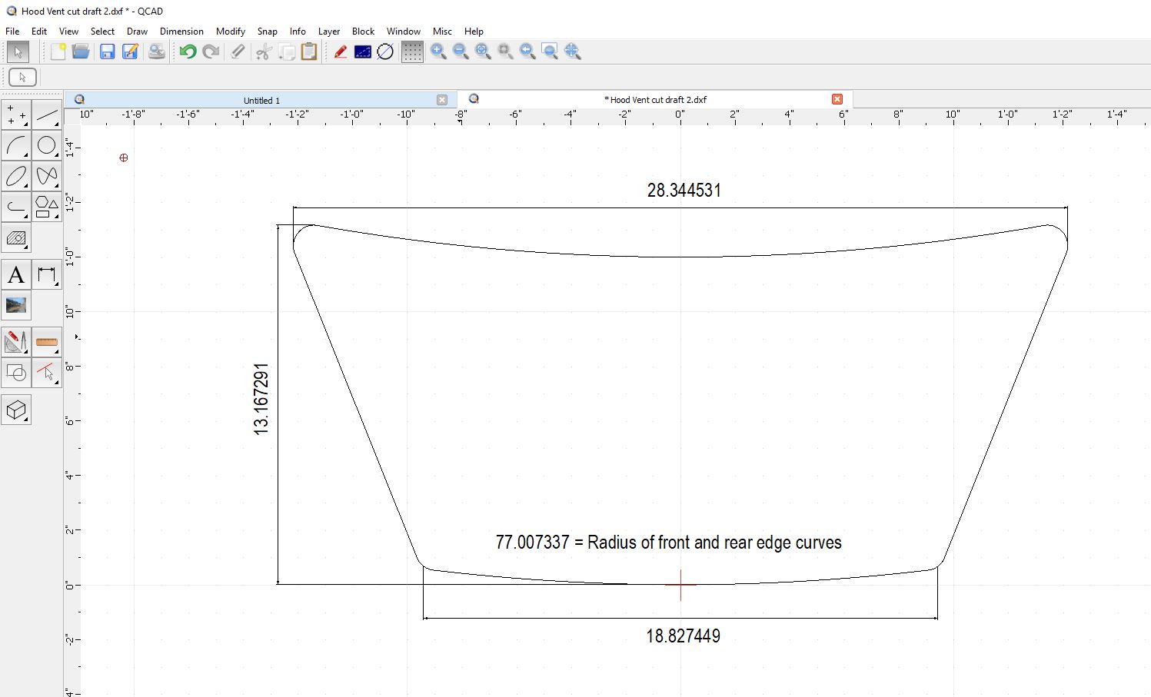
Task: Select the Spline curve tool
Action: click(x=47, y=176)
